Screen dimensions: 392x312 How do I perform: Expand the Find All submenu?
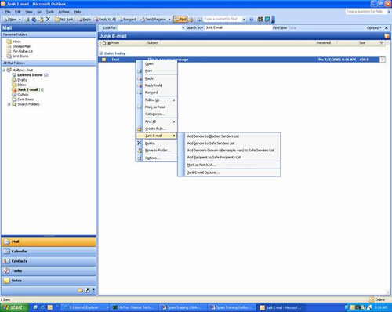156,122
